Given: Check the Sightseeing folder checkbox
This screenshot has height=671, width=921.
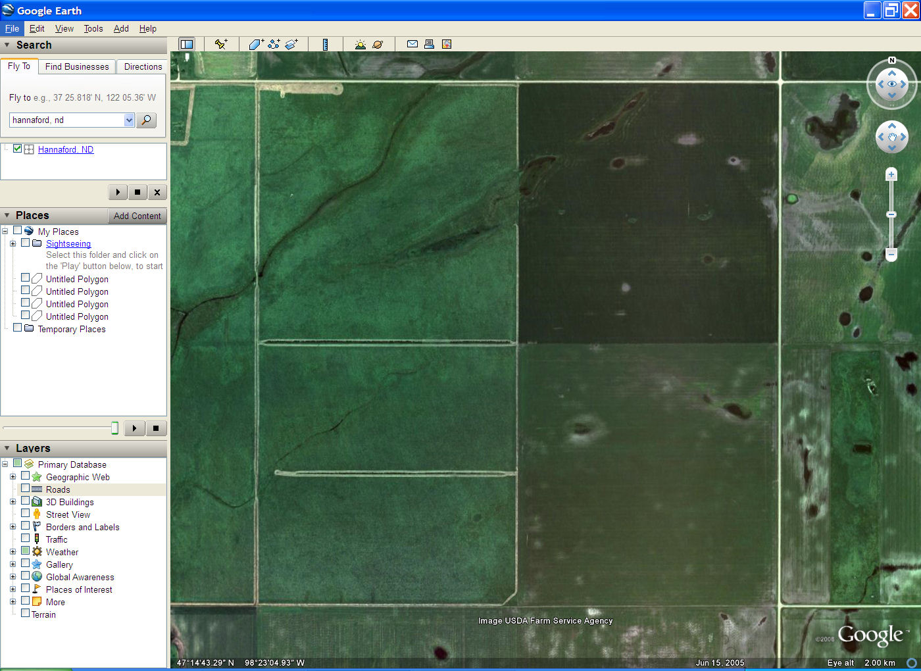Looking at the screenshot, I should 25,242.
